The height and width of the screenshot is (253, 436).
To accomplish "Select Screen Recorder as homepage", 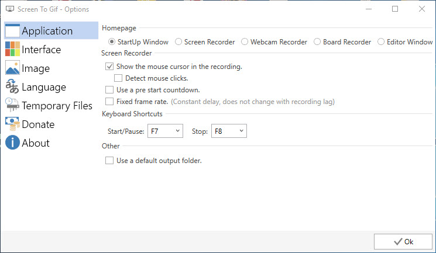I will coord(178,41).
